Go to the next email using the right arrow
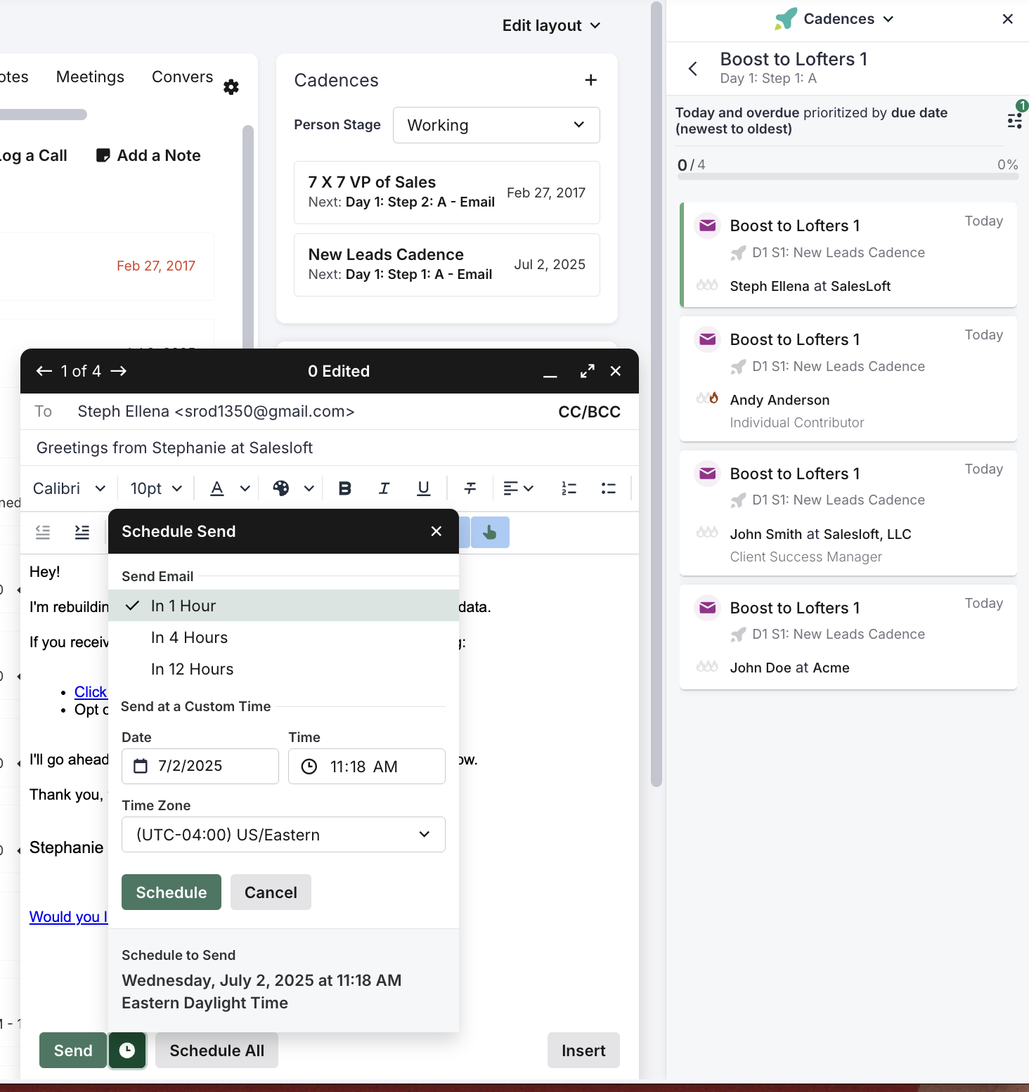 119,371
